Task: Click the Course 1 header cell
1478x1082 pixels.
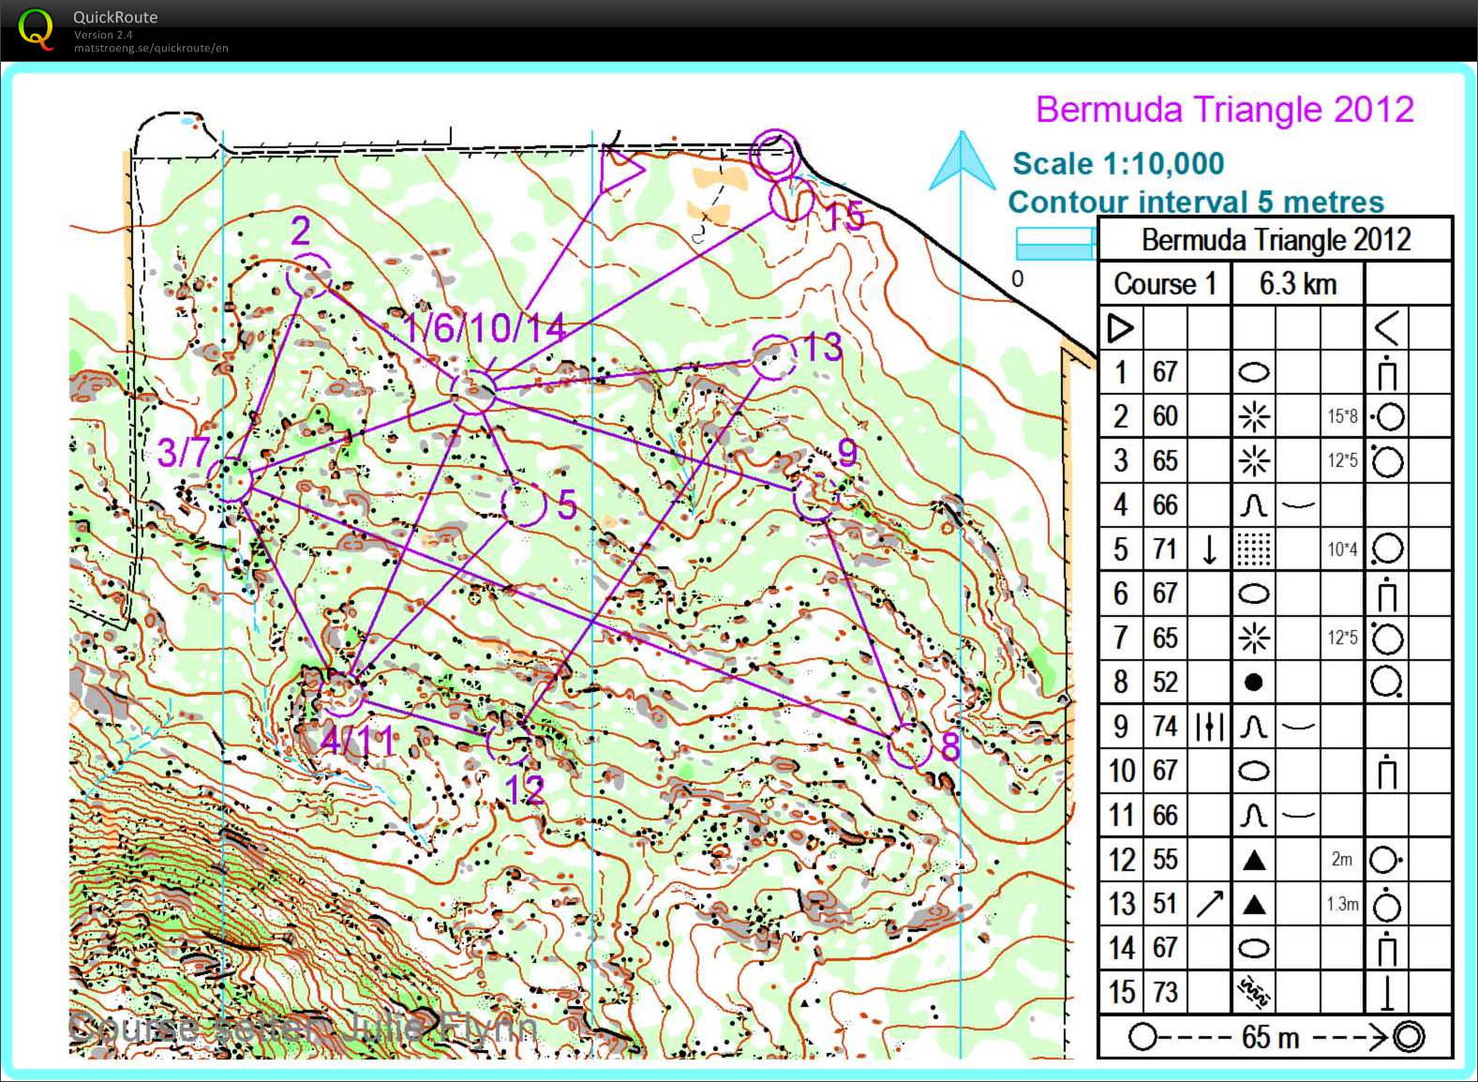Action: click(1164, 283)
